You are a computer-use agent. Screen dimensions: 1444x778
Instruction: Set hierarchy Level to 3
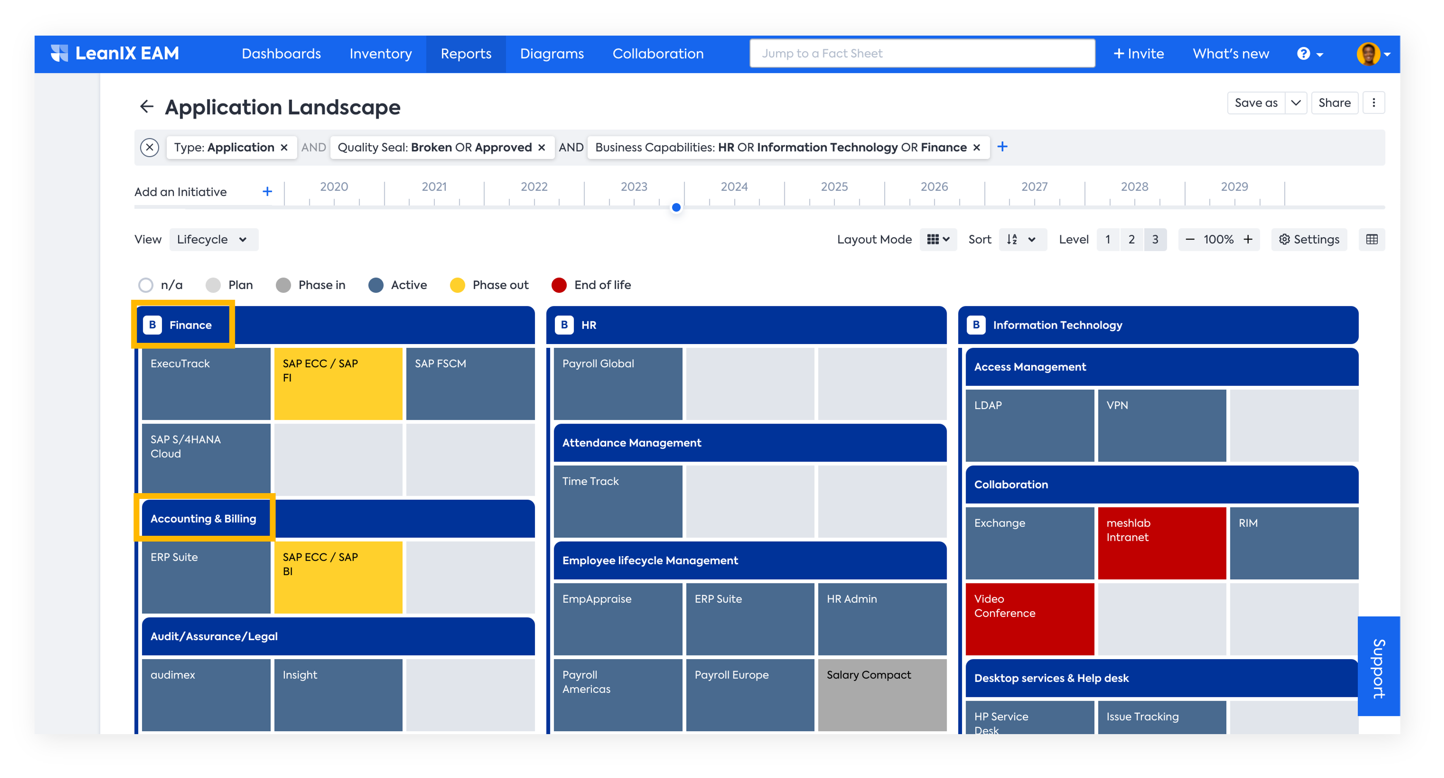[x=1155, y=239]
